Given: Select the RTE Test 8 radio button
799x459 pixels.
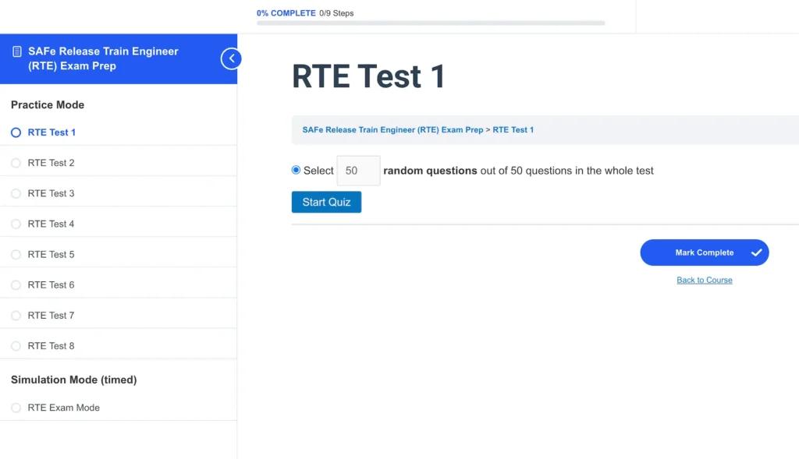Looking at the screenshot, I should 16,345.
